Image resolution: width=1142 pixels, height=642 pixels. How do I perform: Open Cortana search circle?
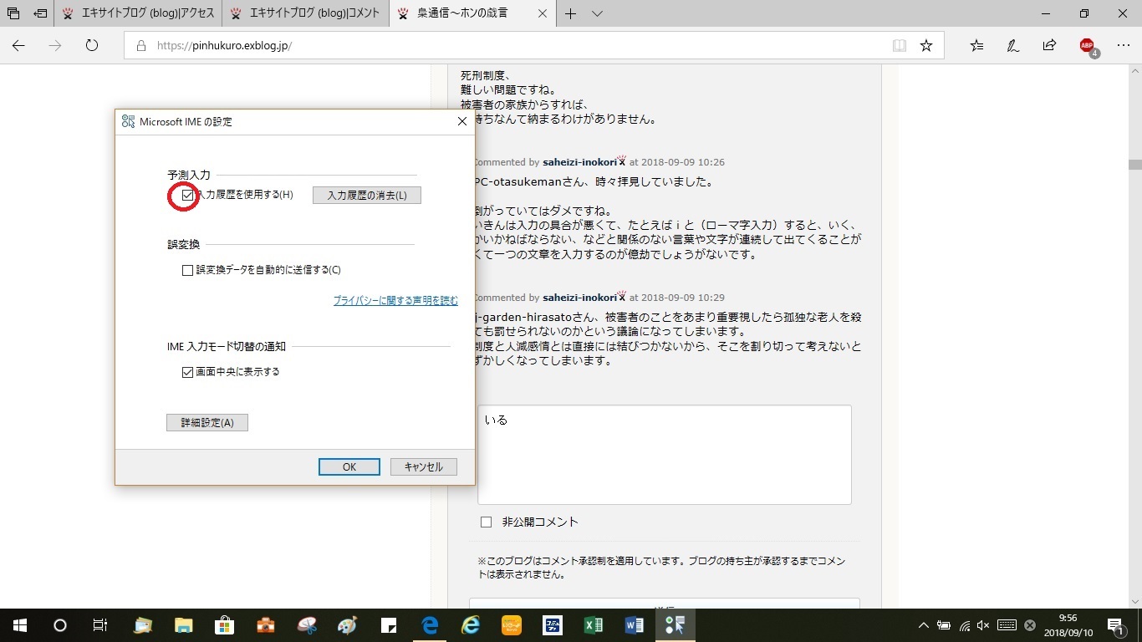click(x=59, y=625)
